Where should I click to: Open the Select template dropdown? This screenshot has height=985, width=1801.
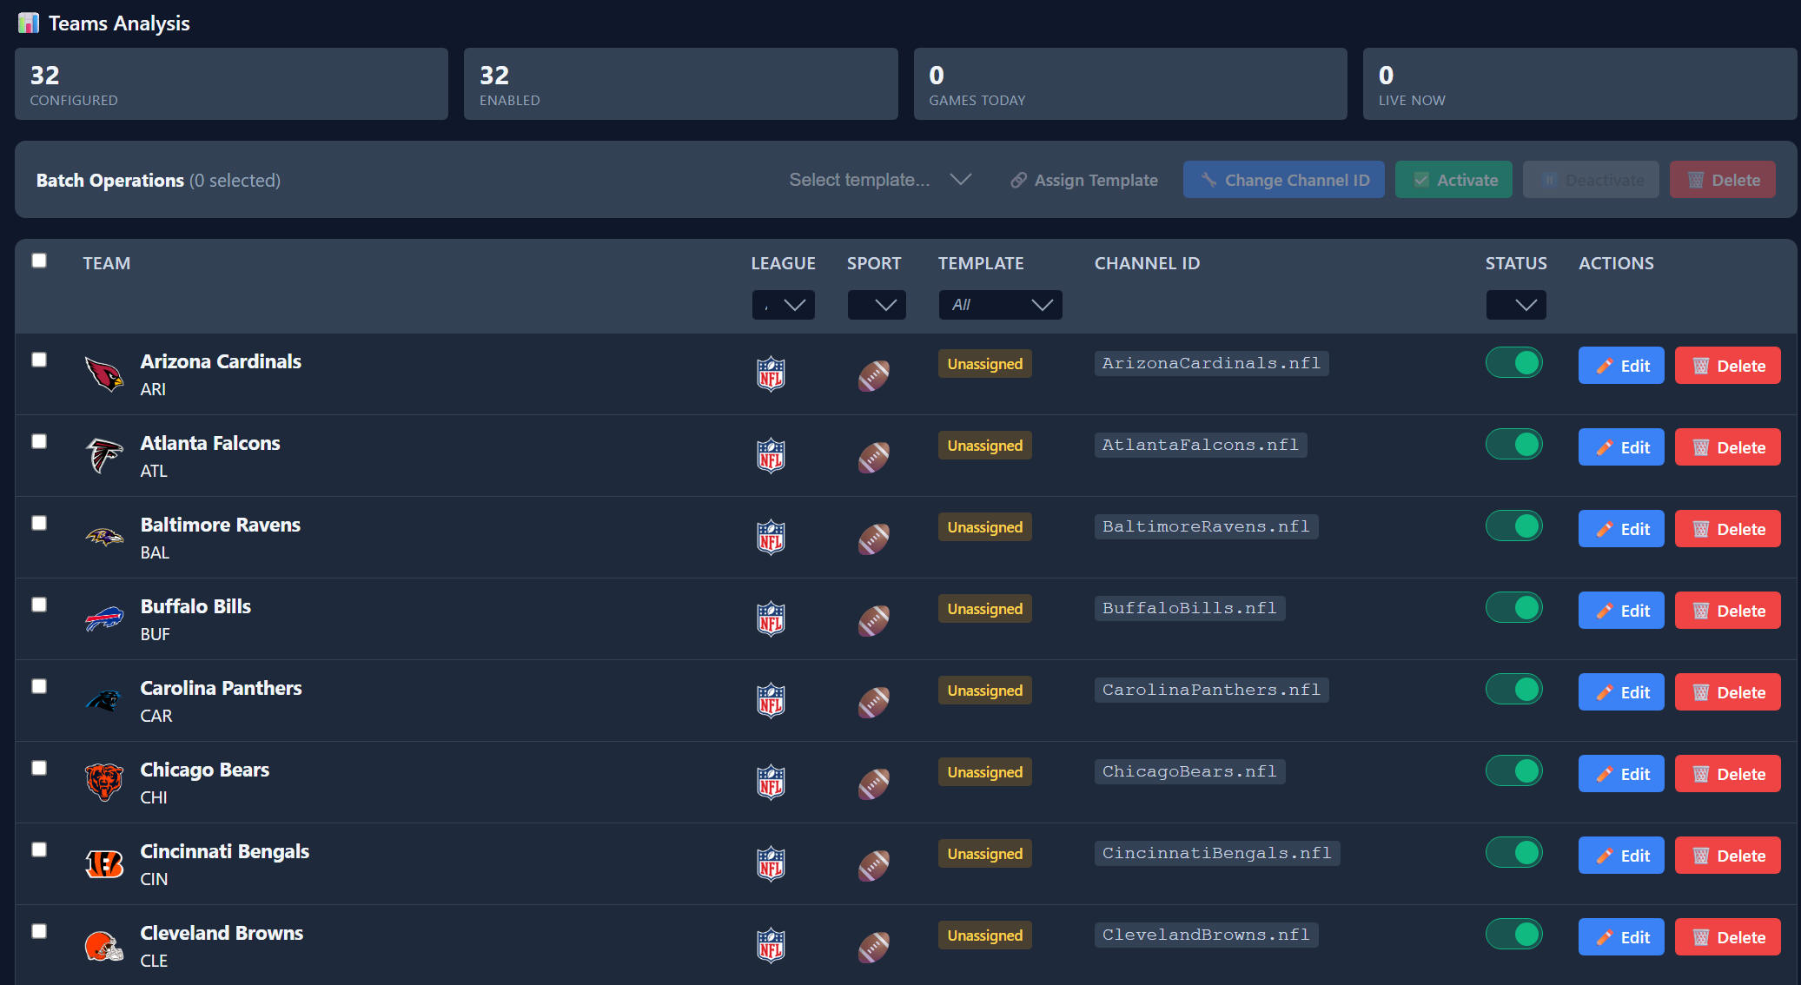(x=879, y=180)
